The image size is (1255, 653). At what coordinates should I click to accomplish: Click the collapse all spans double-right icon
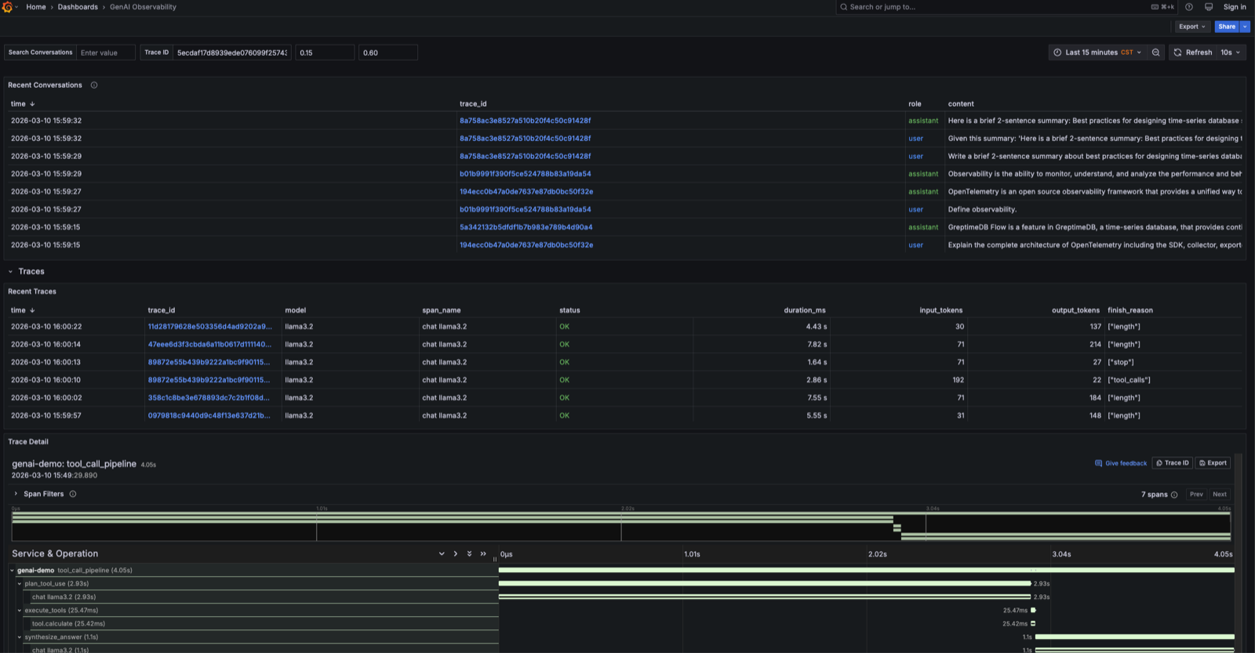coord(483,553)
